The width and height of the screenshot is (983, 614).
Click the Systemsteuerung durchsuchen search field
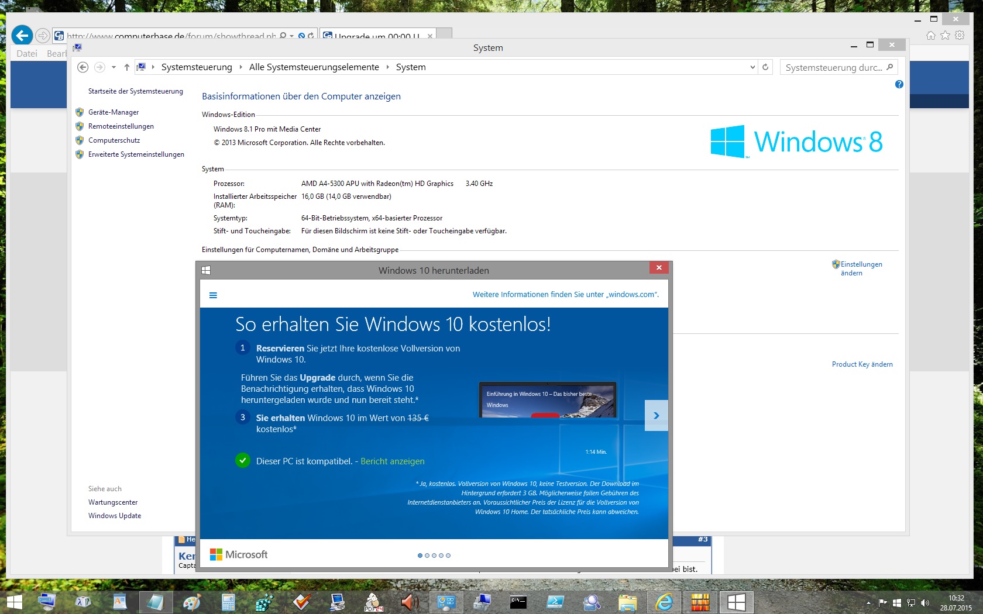pos(838,67)
